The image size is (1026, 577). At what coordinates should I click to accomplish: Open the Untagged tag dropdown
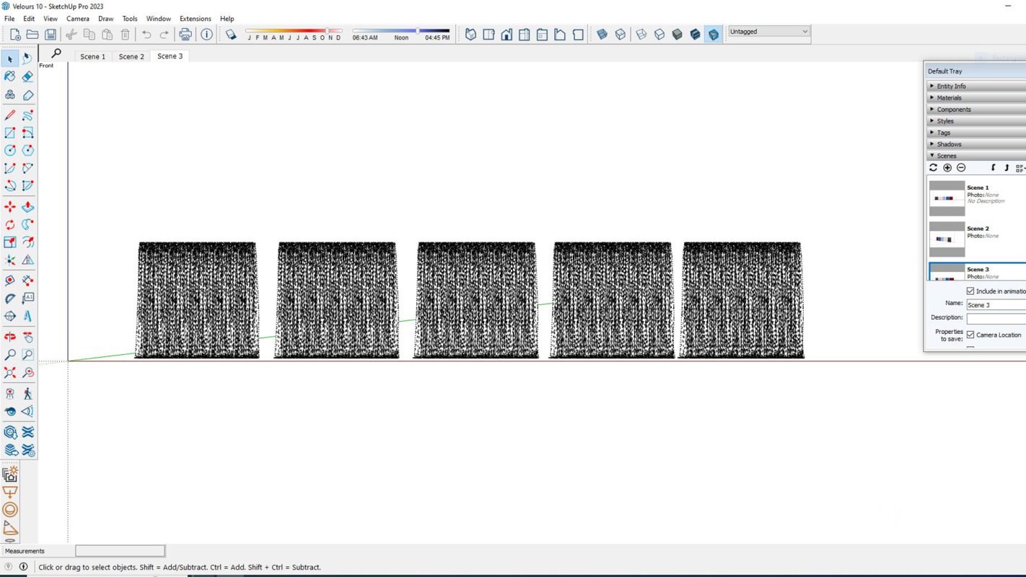coord(768,32)
